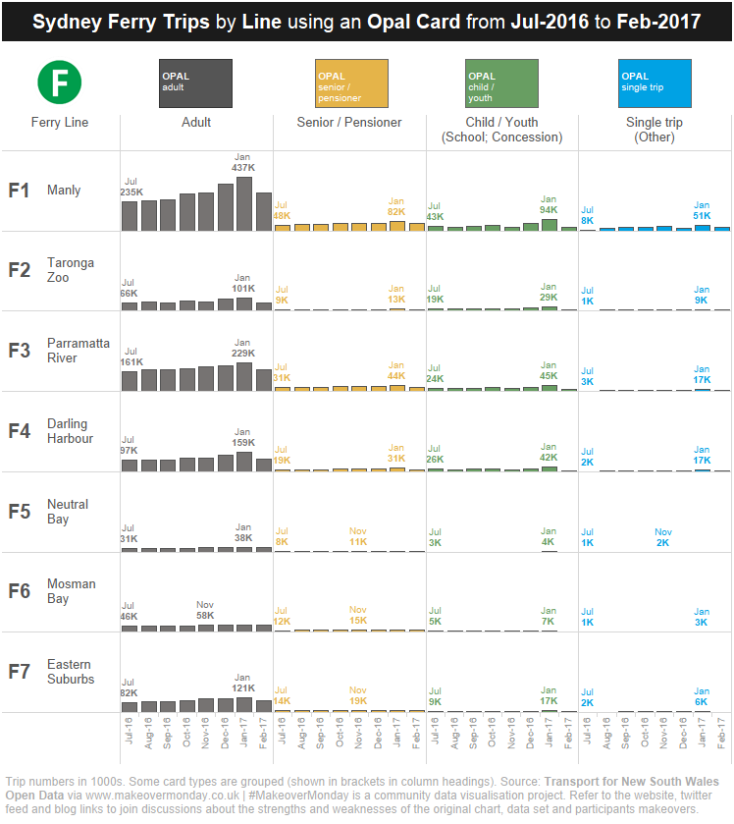Click the Senior / Pensioner column heading
734x824 pixels.
click(349, 123)
